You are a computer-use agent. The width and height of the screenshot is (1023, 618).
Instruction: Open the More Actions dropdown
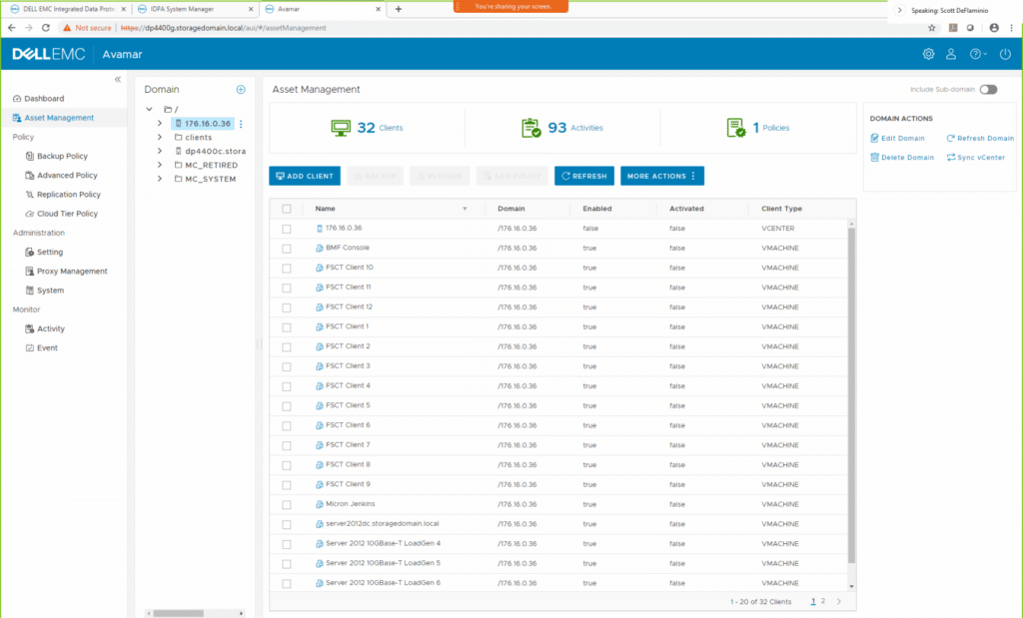(x=661, y=176)
